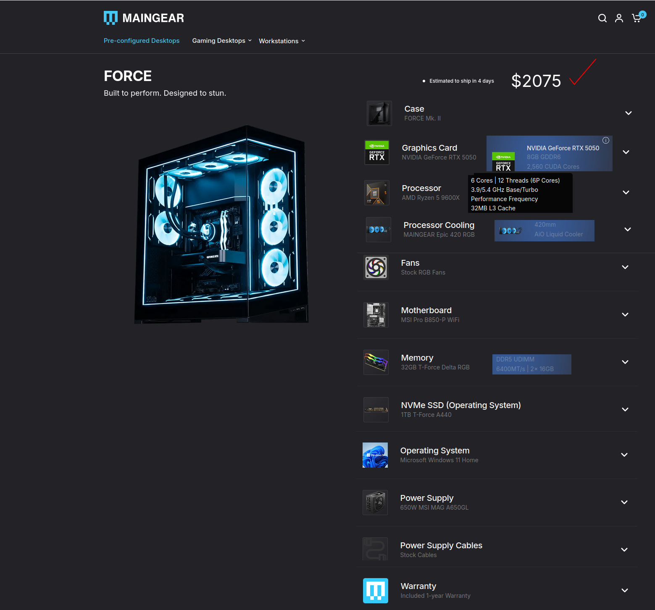655x610 pixels.
Task: Expand the Memory options chevron
Action: (625, 362)
